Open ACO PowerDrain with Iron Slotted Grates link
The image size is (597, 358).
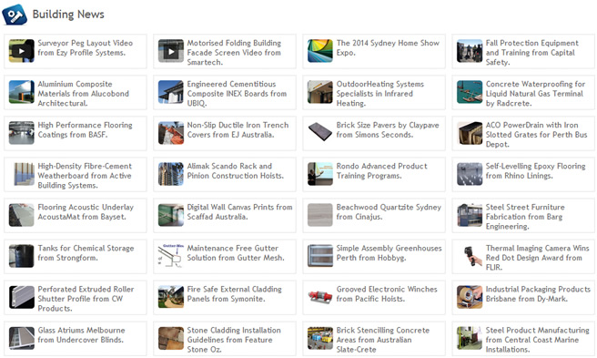click(536, 135)
